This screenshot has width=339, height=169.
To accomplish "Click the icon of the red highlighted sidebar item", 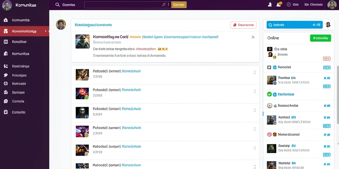I will (x=6, y=31).
